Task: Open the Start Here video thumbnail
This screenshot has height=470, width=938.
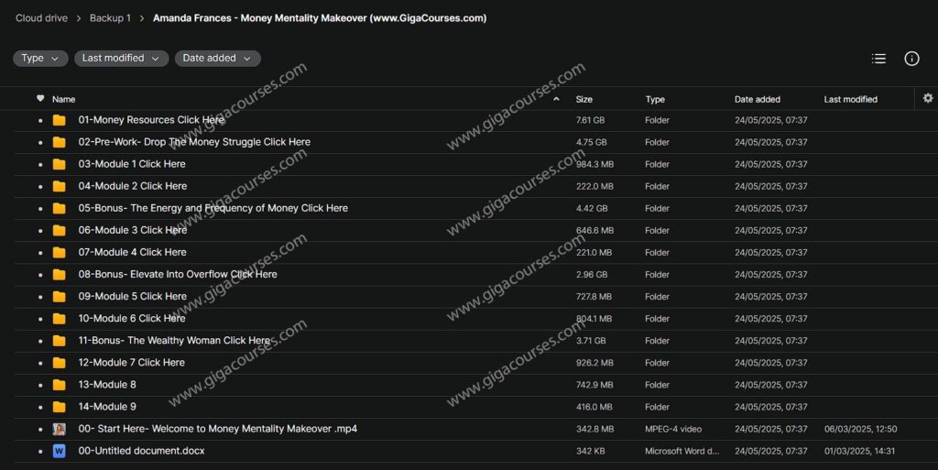Action: click(x=60, y=429)
